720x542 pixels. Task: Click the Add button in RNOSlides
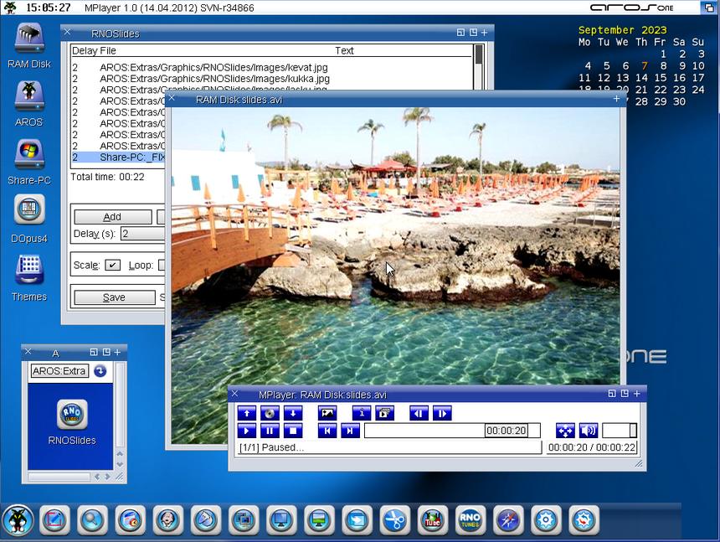click(112, 217)
